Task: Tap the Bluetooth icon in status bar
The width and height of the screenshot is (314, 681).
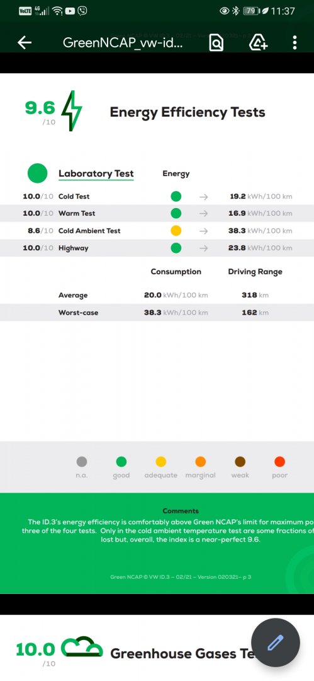Action: (x=235, y=11)
